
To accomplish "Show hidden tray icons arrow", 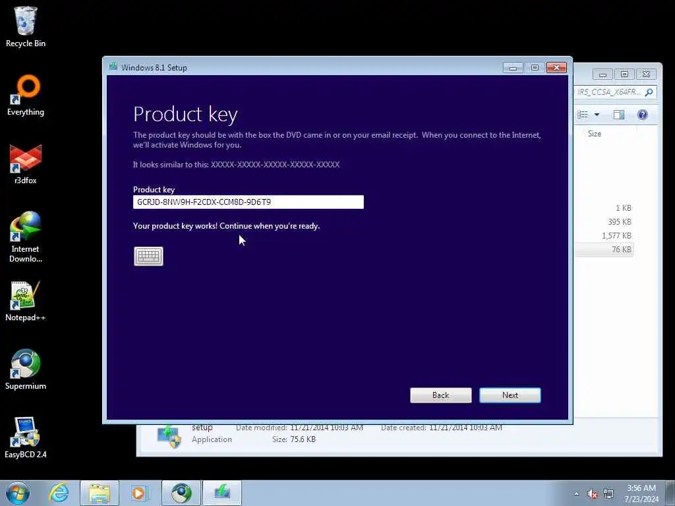I will click(x=576, y=493).
